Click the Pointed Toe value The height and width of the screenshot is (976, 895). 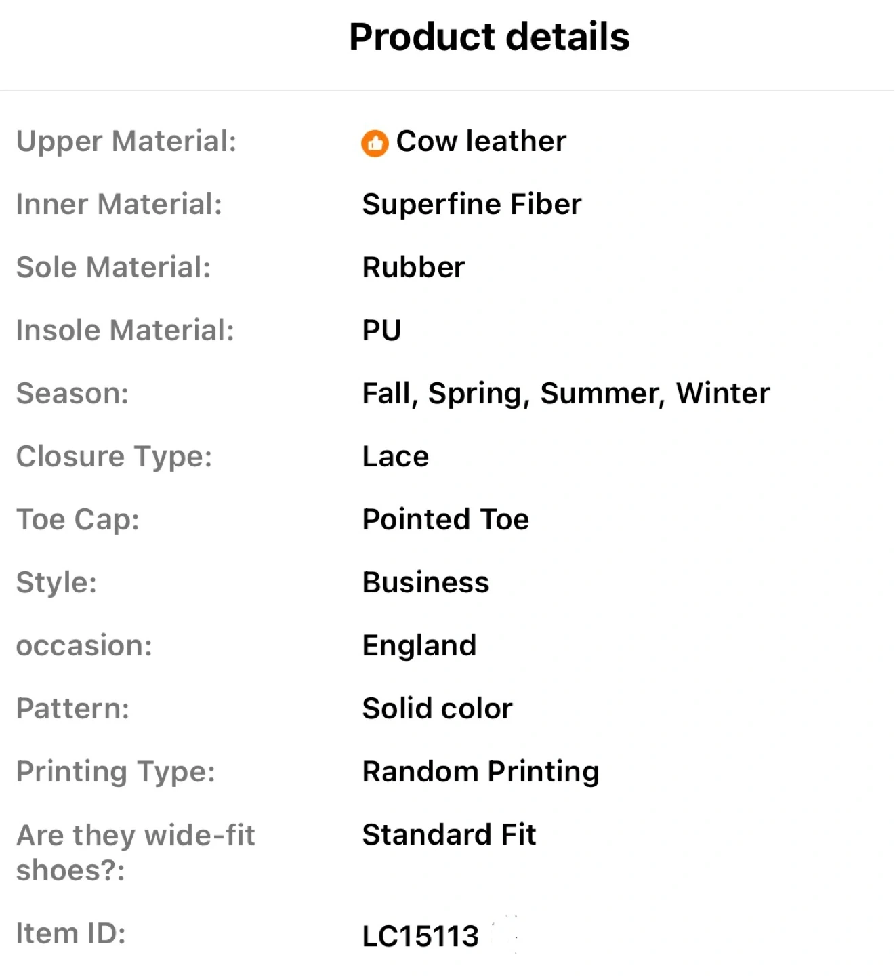pyautogui.click(x=446, y=520)
